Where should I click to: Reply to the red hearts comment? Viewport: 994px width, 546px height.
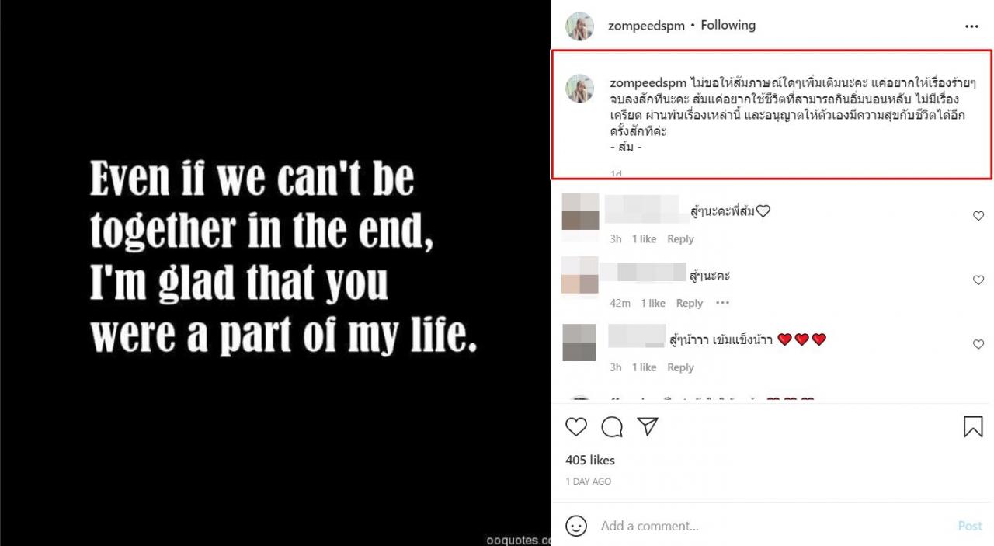680,367
